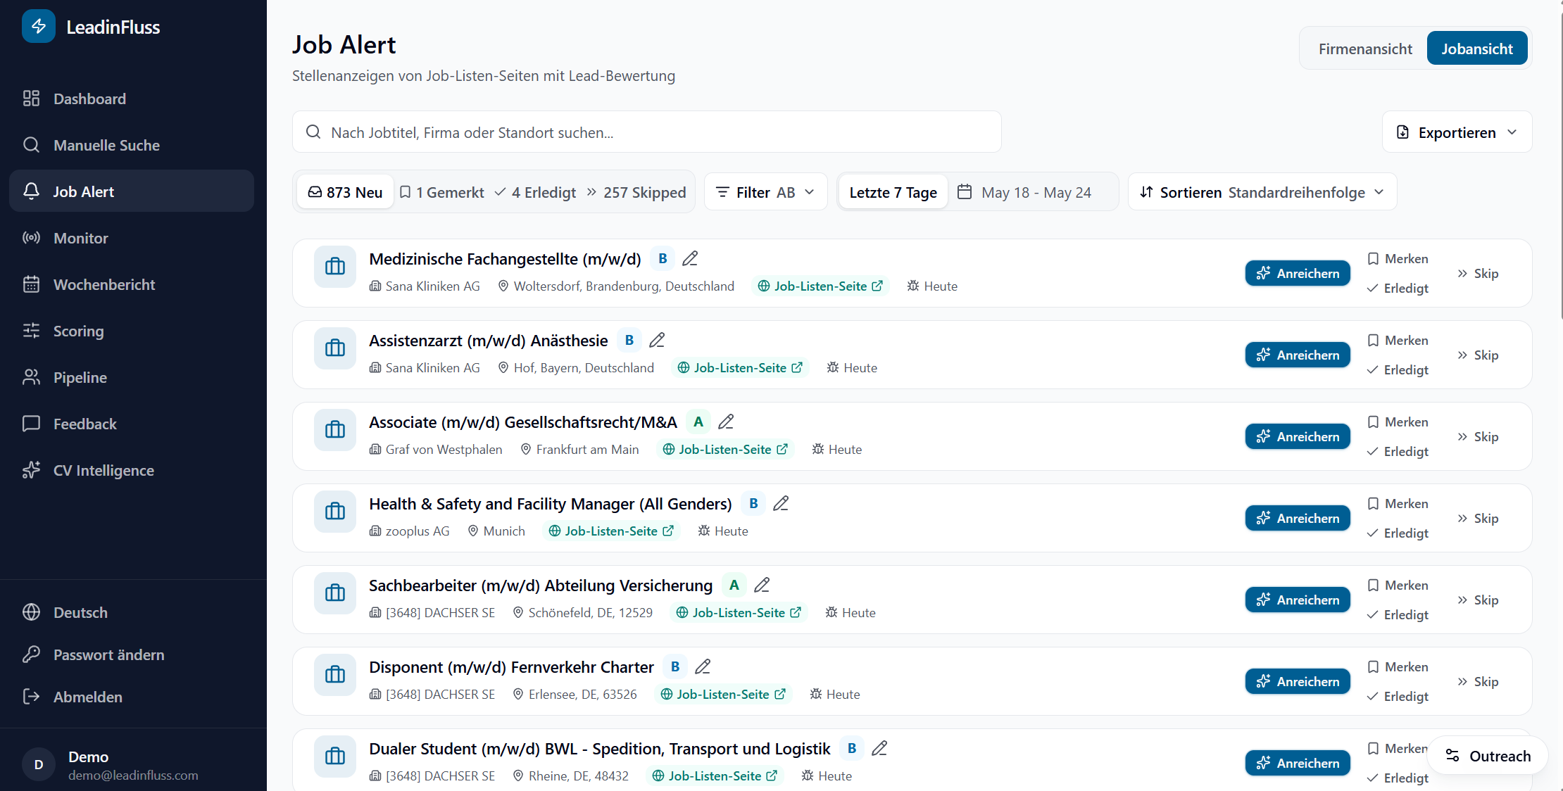The height and width of the screenshot is (791, 1563).
Task: Open Job-Listen-Seite link for Woltersdorf job
Action: pos(820,286)
